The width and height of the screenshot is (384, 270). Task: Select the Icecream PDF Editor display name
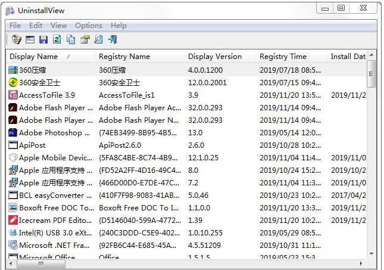click(55, 220)
